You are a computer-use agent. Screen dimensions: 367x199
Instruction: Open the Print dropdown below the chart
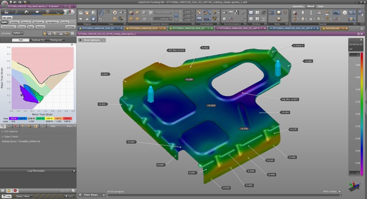[x=71, y=126]
